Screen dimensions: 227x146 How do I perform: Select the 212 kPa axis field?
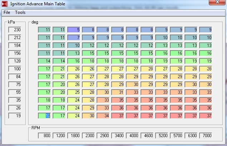click(15, 38)
